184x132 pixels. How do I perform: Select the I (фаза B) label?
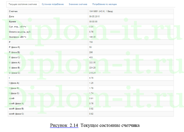click(x=14, y=88)
